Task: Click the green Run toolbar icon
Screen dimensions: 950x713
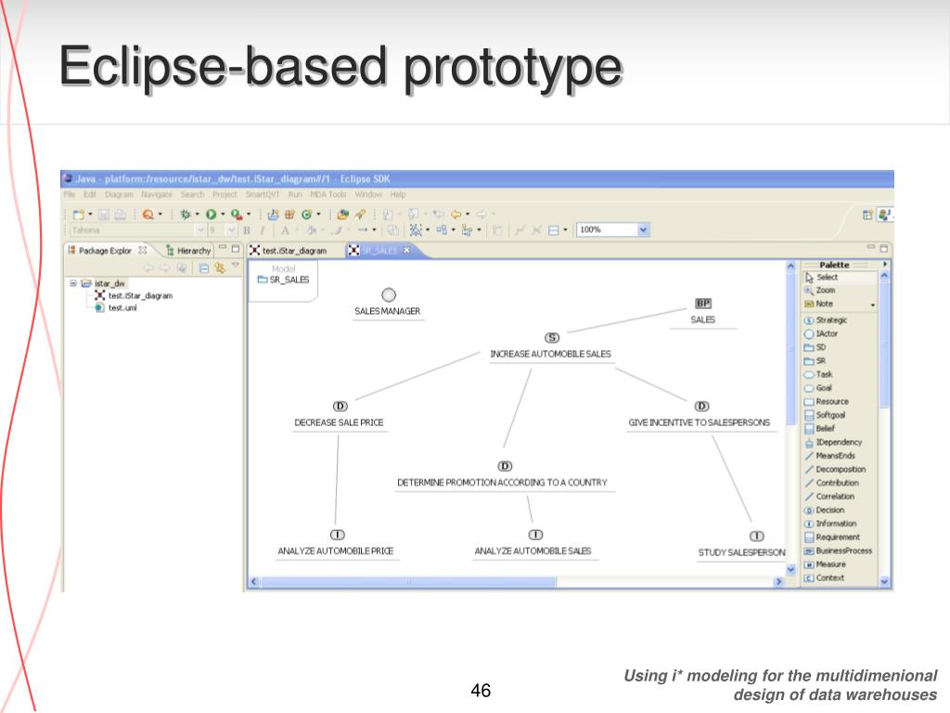Action: point(211,214)
